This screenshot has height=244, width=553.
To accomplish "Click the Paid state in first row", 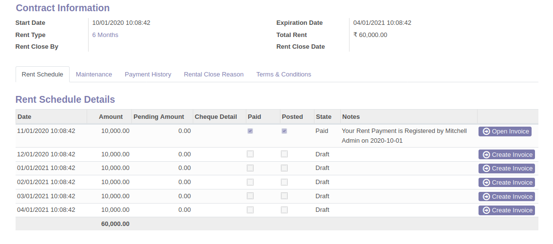I will (322, 131).
